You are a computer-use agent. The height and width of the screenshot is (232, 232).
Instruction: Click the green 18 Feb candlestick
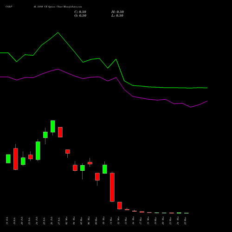tap(8, 159)
